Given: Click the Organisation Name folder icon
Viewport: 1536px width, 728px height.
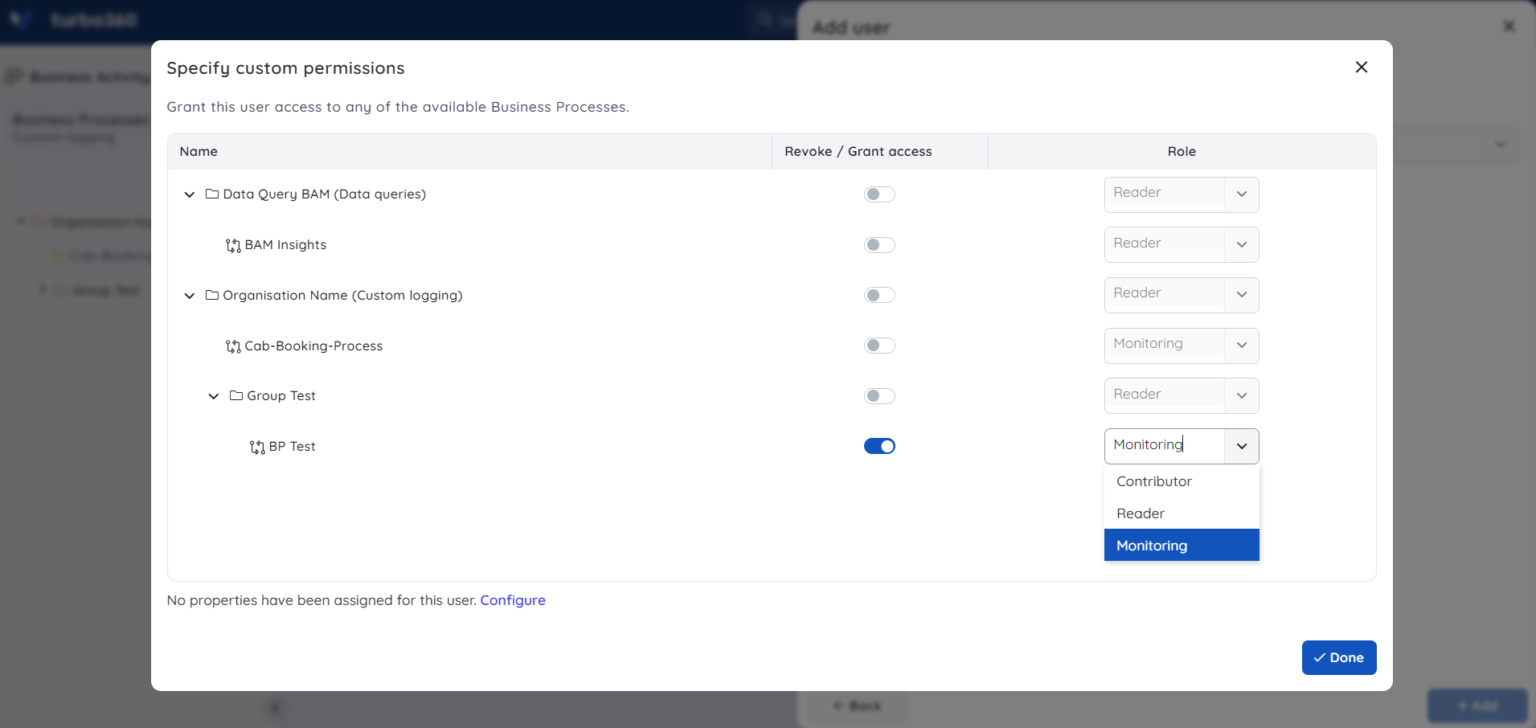Looking at the screenshot, I should (x=212, y=296).
